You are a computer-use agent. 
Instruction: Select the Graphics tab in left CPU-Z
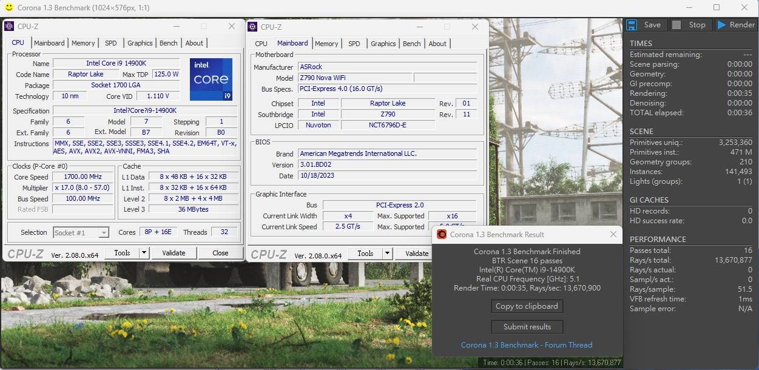140,43
